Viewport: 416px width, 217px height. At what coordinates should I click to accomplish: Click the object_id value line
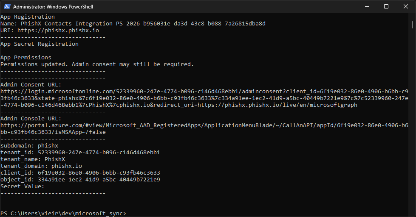tap(80, 180)
